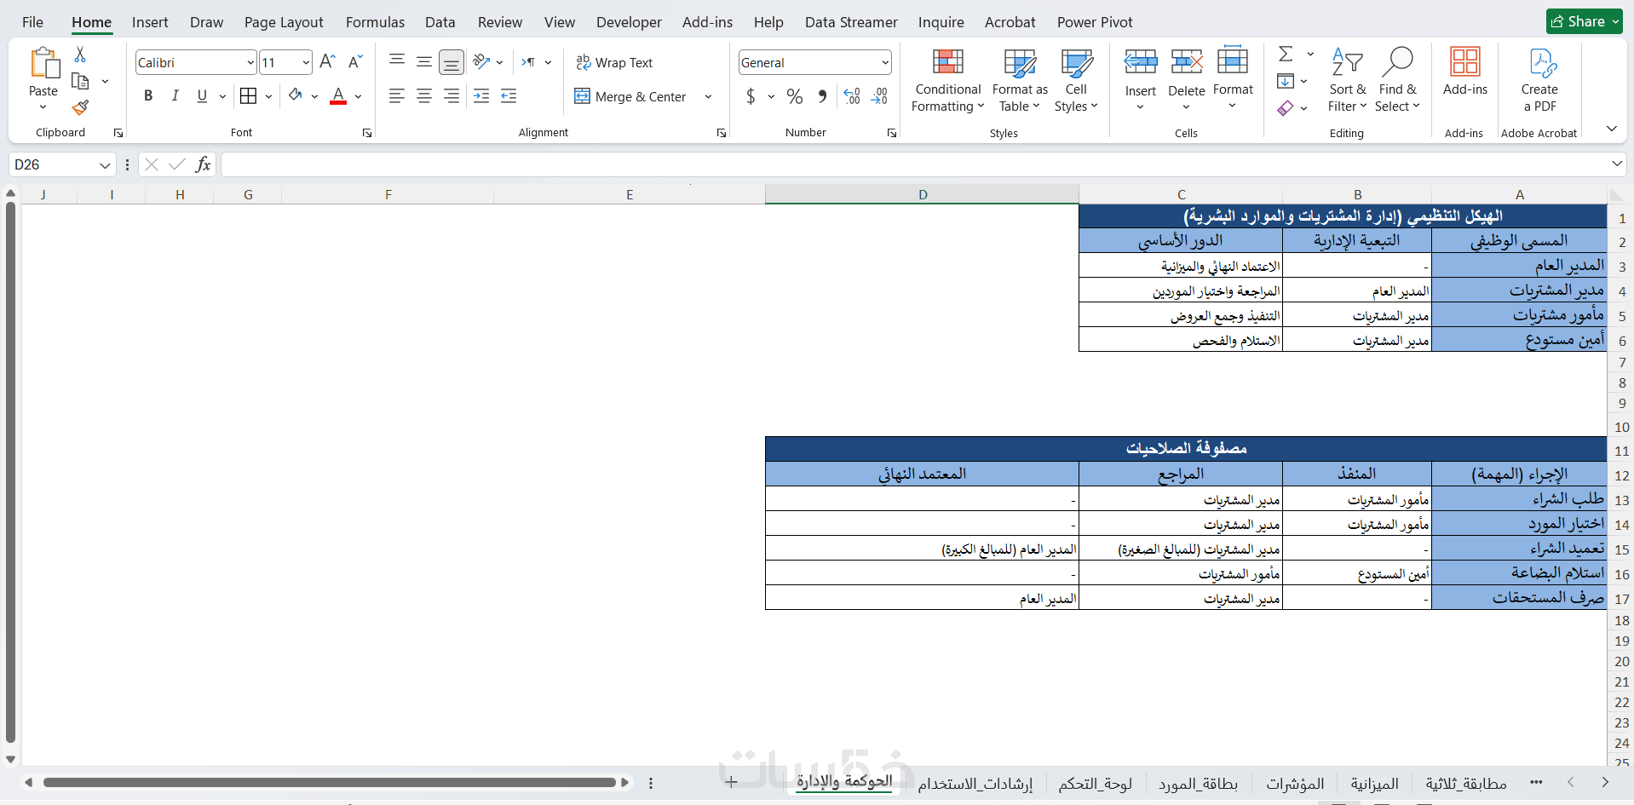This screenshot has height=805, width=1634.
Task: Click the Copy icon
Action: pos(80,81)
